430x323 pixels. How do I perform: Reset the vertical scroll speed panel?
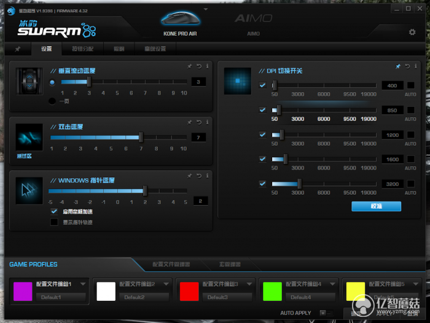click(x=199, y=66)
